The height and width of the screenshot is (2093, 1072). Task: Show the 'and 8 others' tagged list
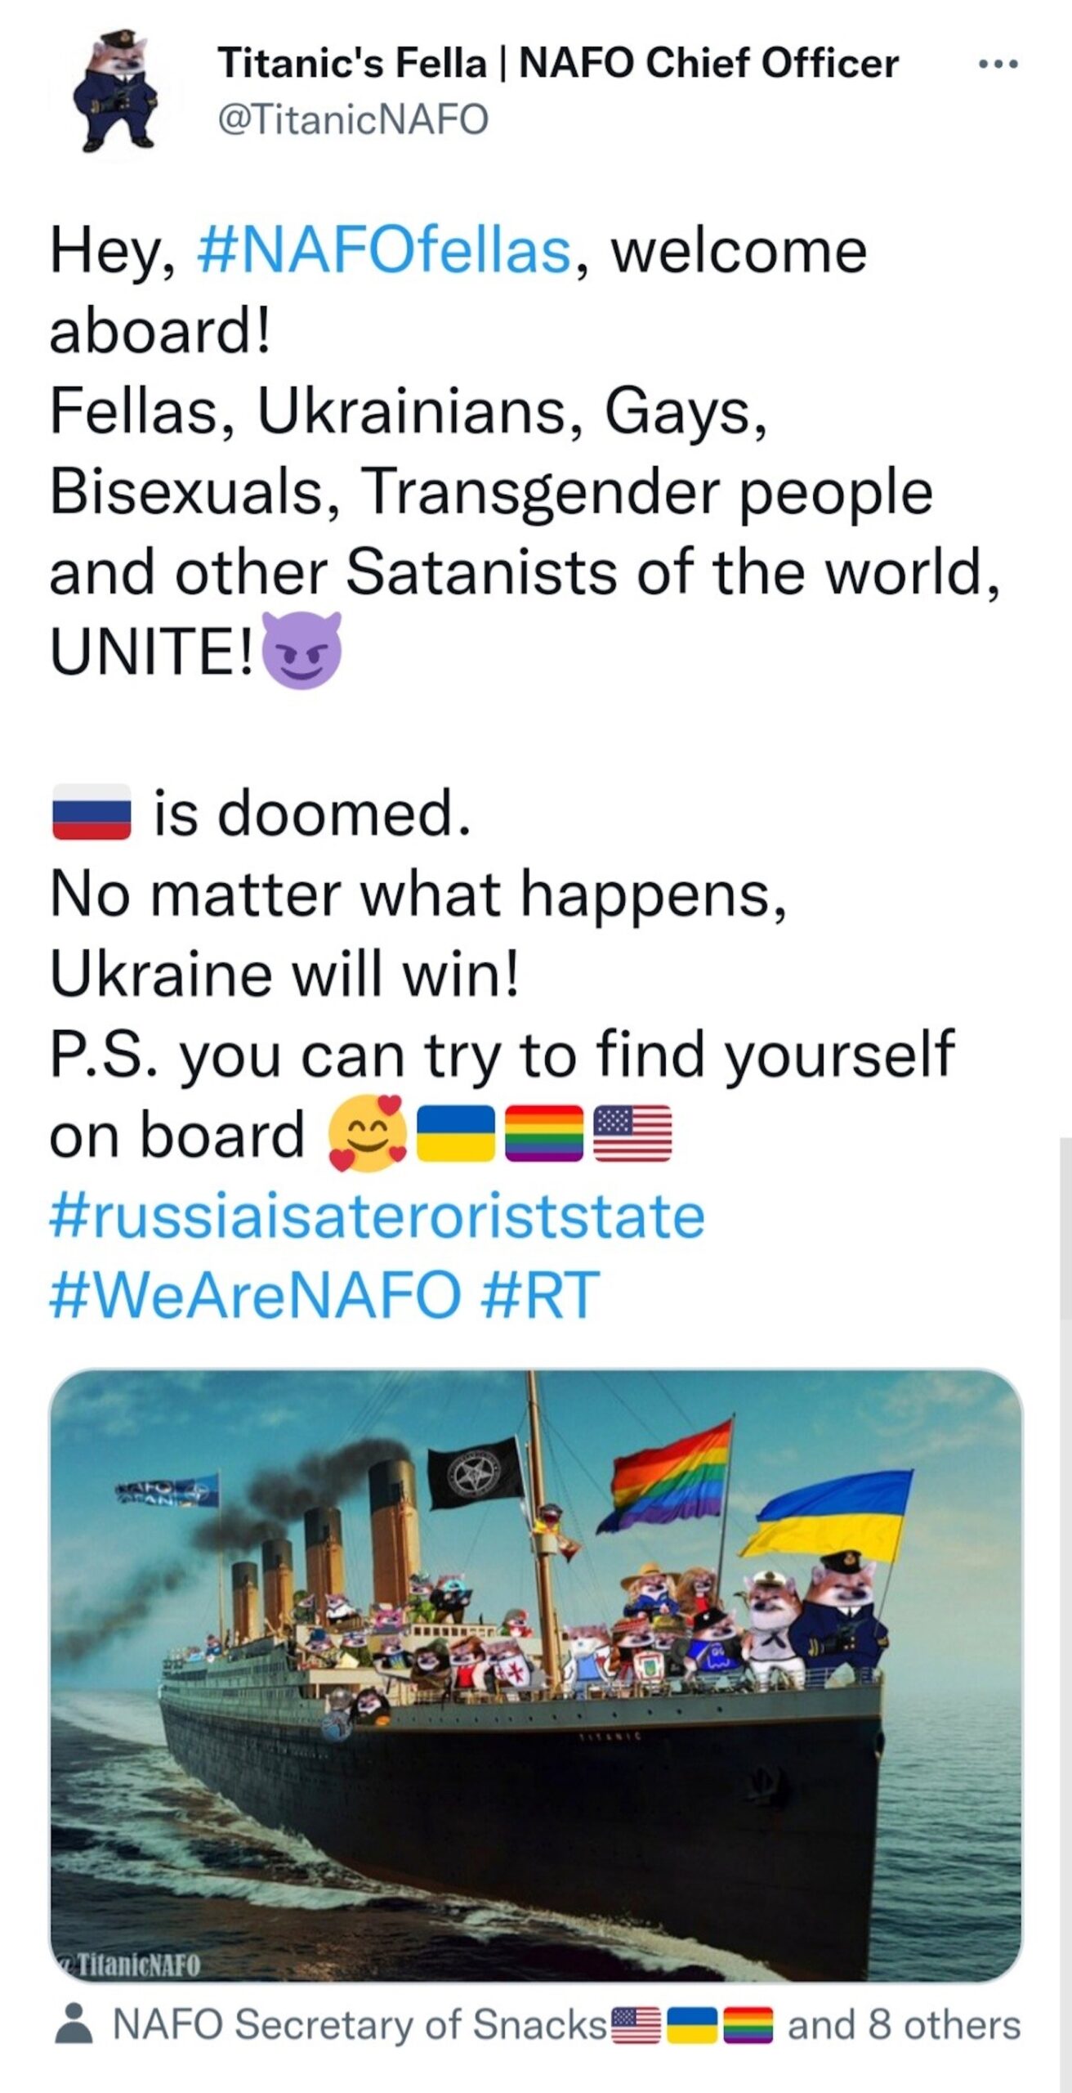pyautogui.click(x=904, y=2025)
